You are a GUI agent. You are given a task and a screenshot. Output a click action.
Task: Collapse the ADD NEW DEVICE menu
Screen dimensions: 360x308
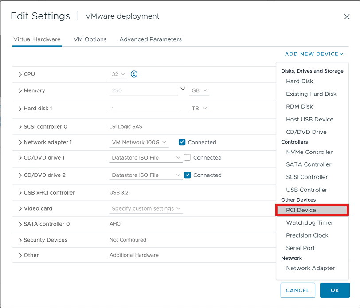click(314, 54)
